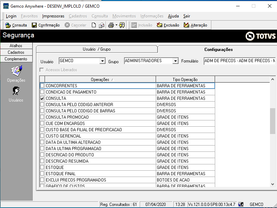Select DATA DA ULTIMA ALTERACAO row

(x=127, y=142)
